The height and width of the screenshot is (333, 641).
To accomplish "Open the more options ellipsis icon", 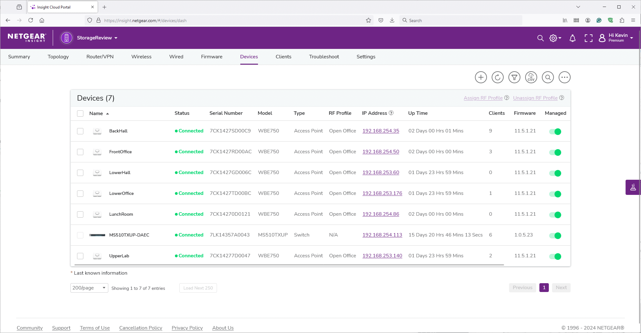I will click(564, 77).
